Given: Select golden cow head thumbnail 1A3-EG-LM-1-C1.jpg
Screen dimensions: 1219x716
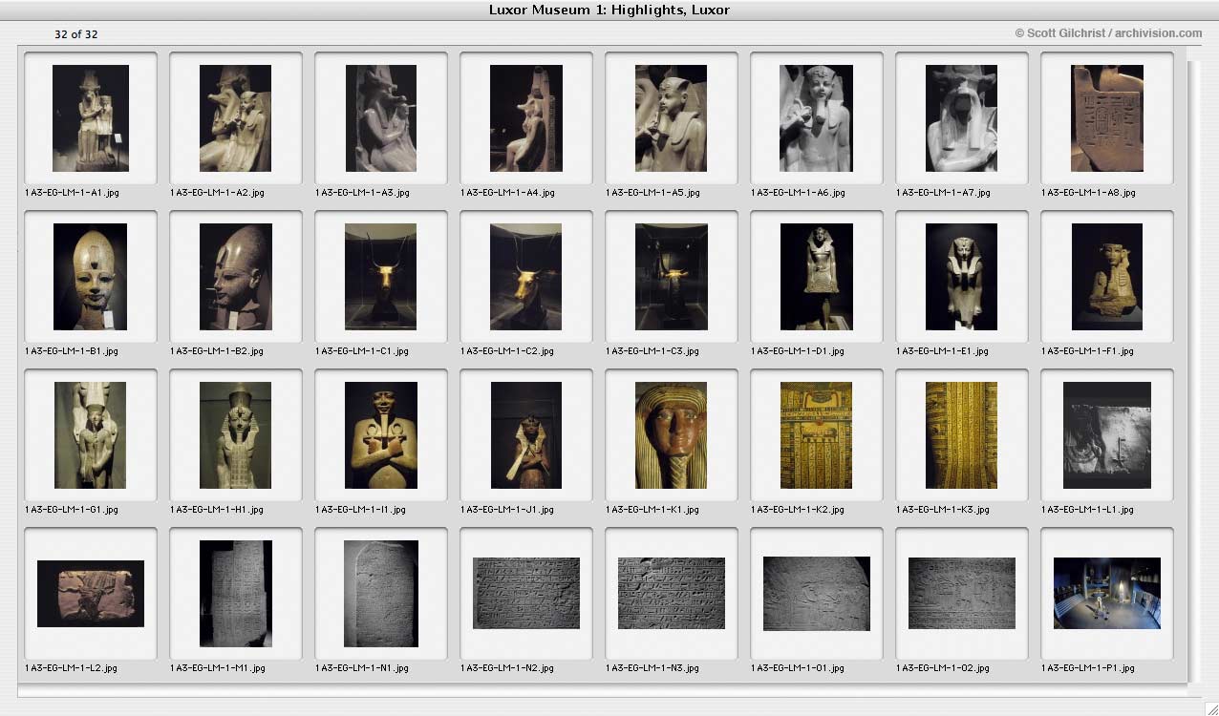Looking at the screenshot, I should (381, 277).
